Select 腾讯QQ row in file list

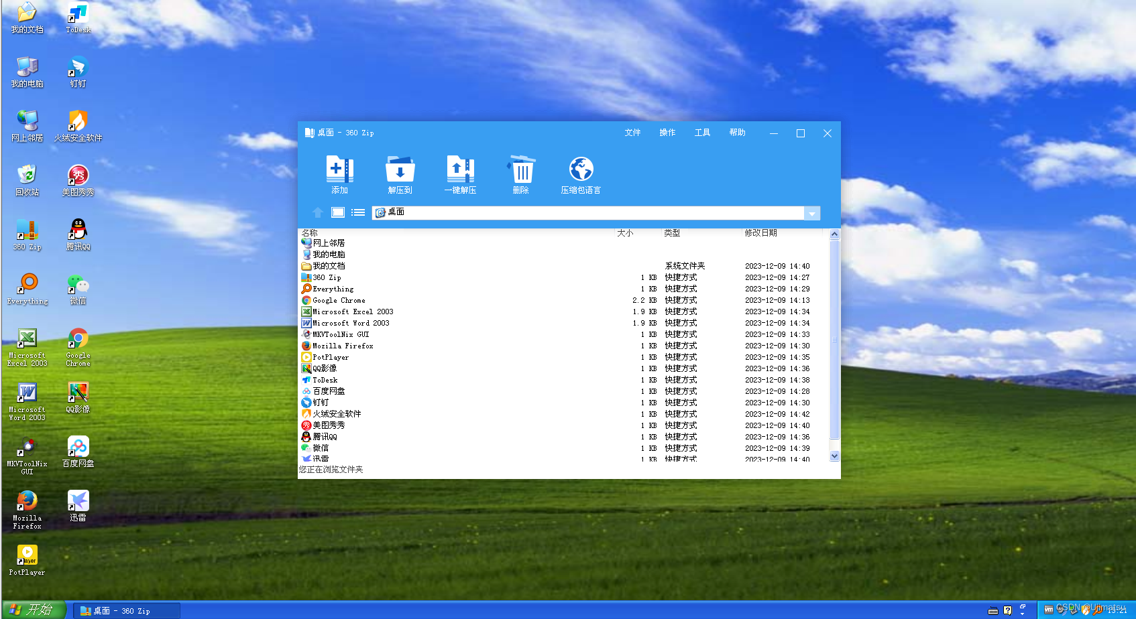563,437
